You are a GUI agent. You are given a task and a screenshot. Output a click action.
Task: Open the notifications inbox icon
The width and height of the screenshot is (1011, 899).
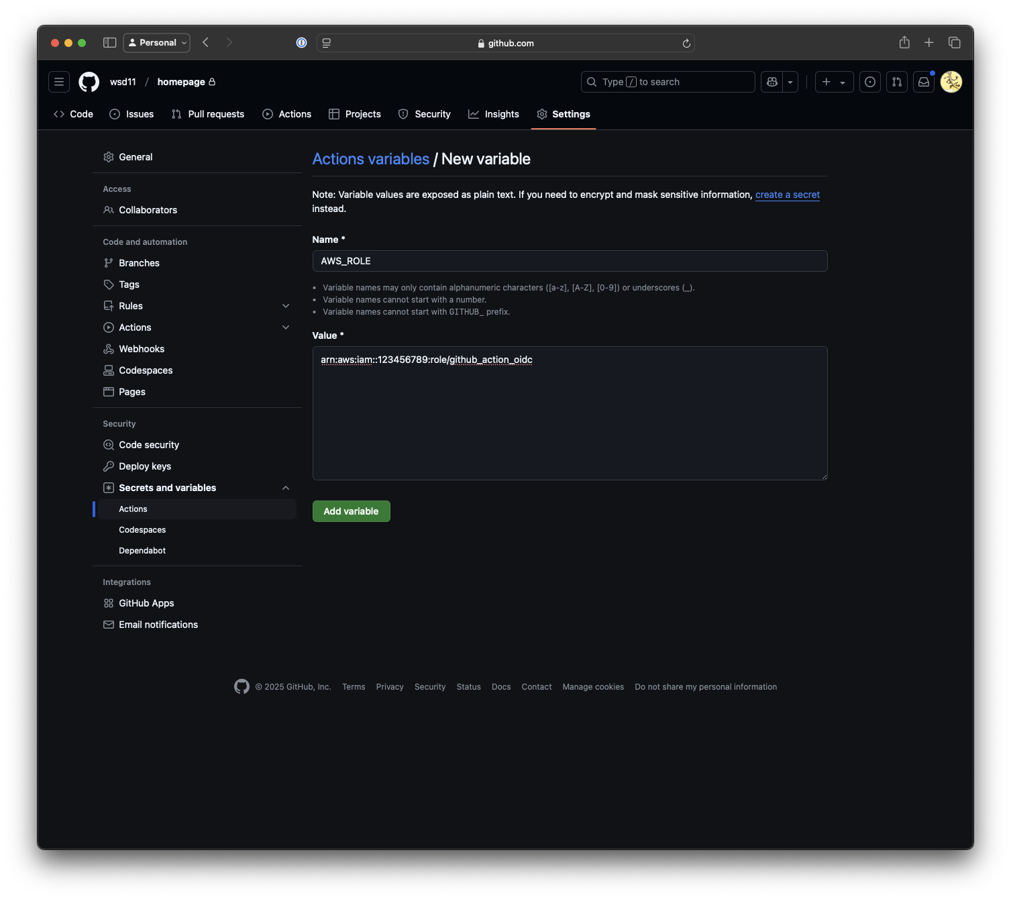coord(924,82)
